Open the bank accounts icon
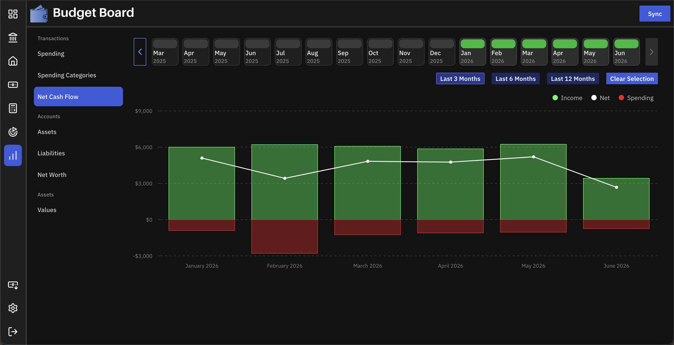The width and height of the screenshot is (674, 345). point(13,37)
